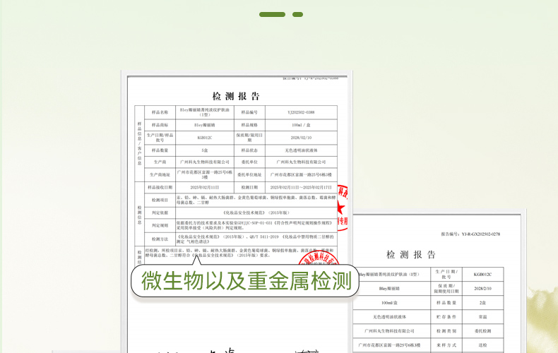Click the 检测报告 title on right report
This screenshot has height=353, width=558.
click(x=410, y=254)
